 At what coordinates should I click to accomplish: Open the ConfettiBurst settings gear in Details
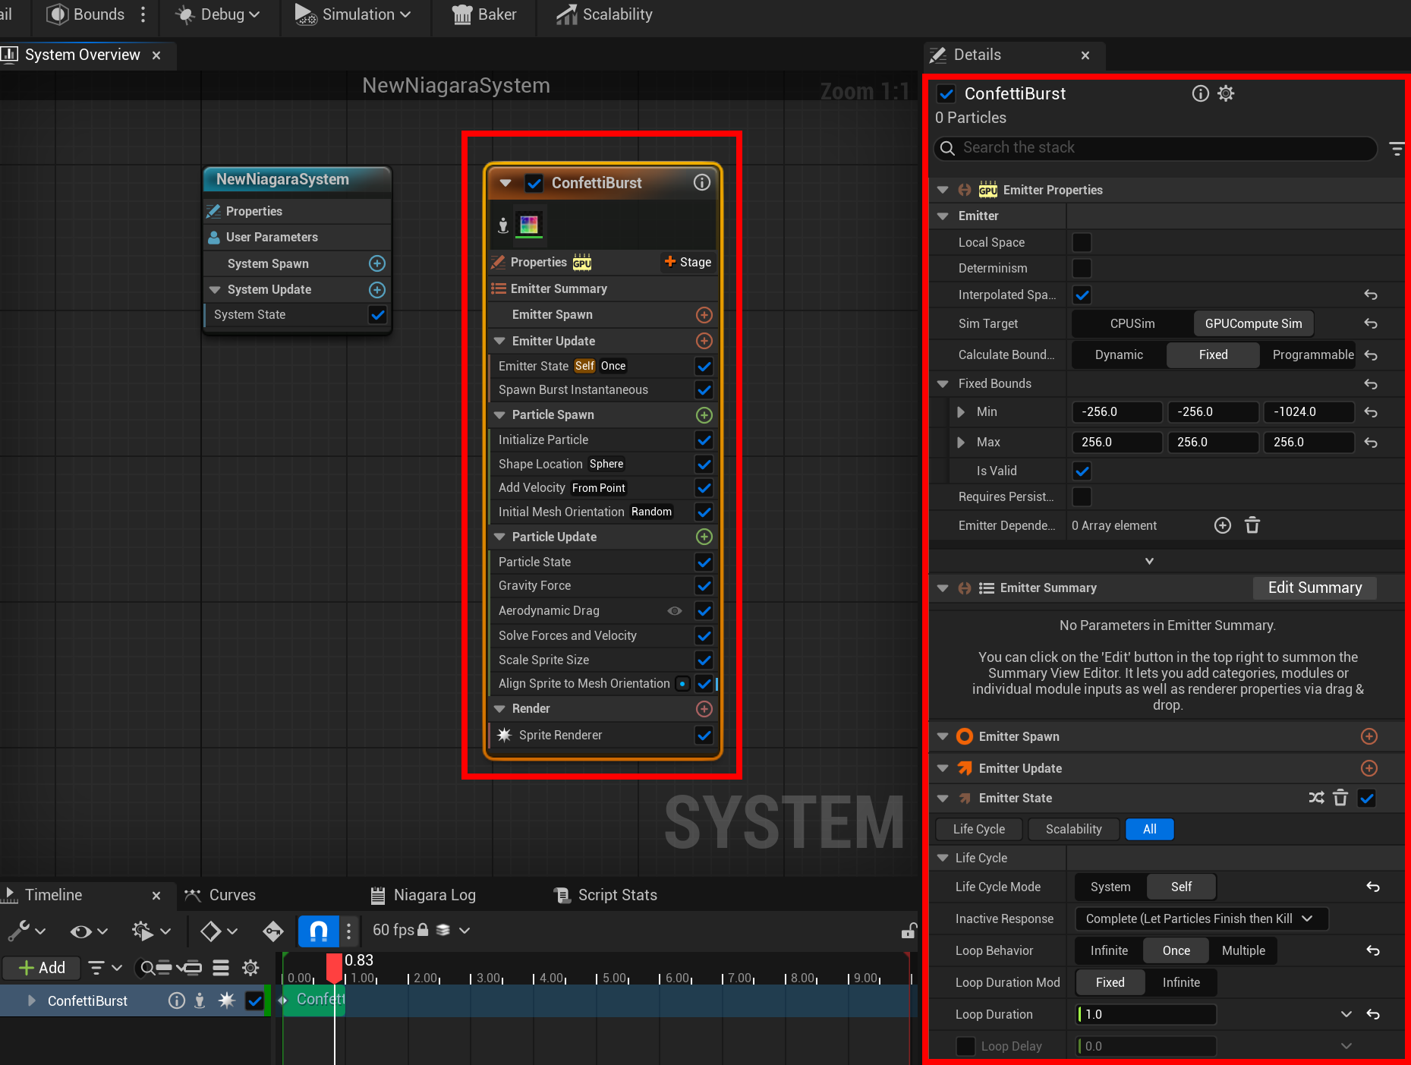1226,93
